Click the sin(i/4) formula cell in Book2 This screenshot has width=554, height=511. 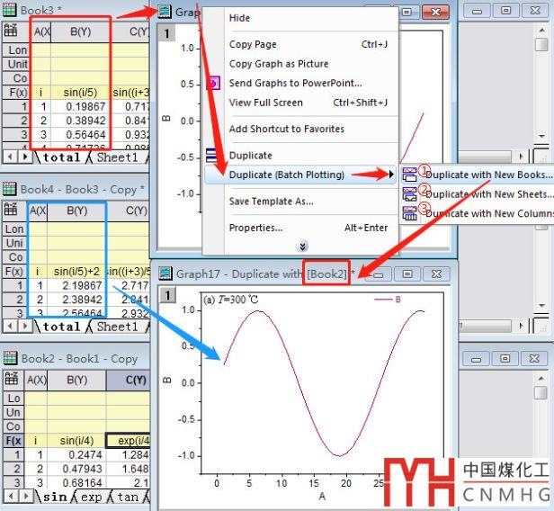(x=76, y=440)
